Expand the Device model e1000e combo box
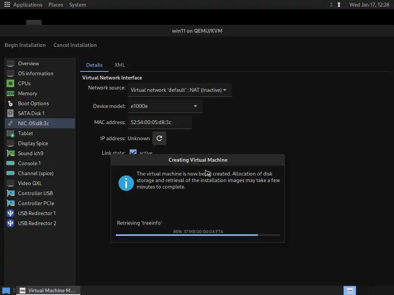This screenshot has width=394, height=295. (x=165, y=106)
